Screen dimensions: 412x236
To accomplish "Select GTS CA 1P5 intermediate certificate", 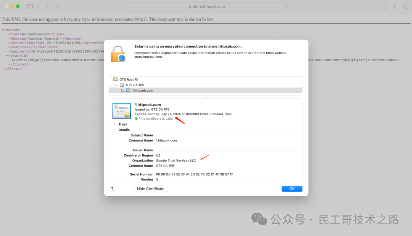I will coord(206,85).
